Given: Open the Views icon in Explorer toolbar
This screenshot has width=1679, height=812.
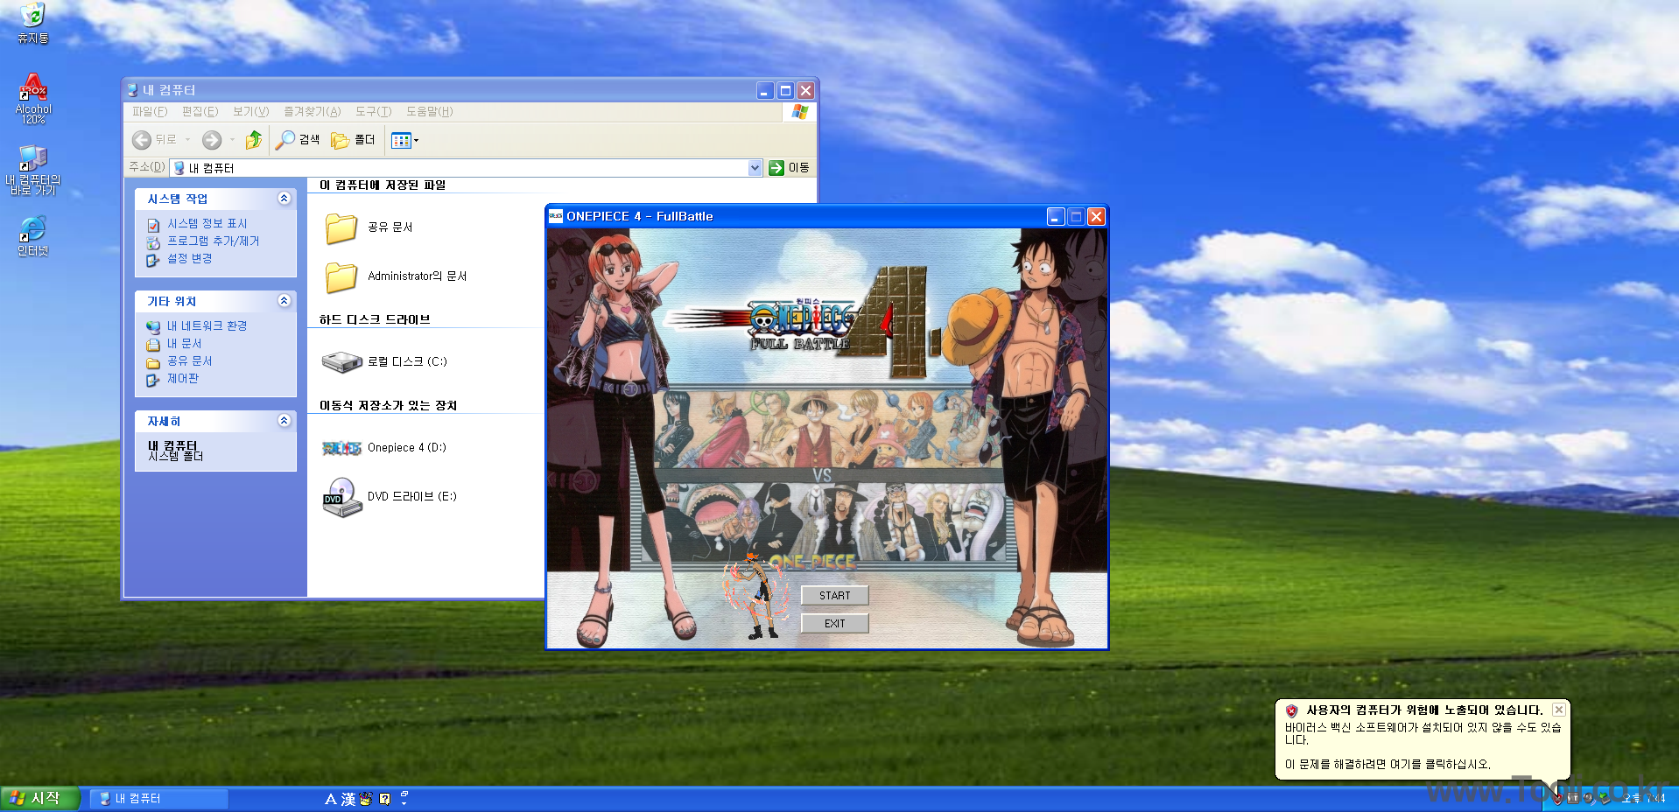Looking at the screenshot, I should (401, 140).
